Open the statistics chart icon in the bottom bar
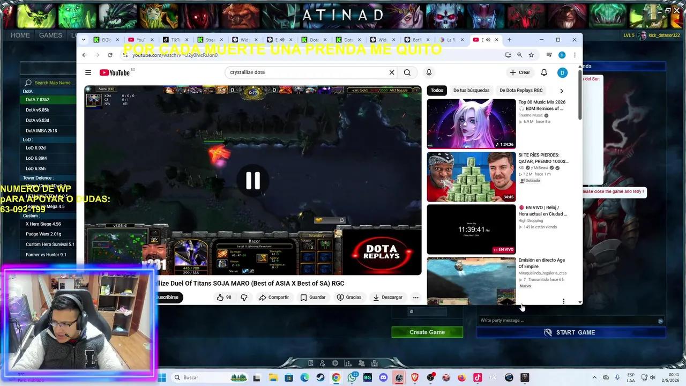Viewport: 686px width, 386px height. [x=348, y=363]
